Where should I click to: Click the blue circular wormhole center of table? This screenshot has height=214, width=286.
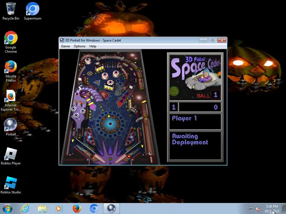coord(110,124)
